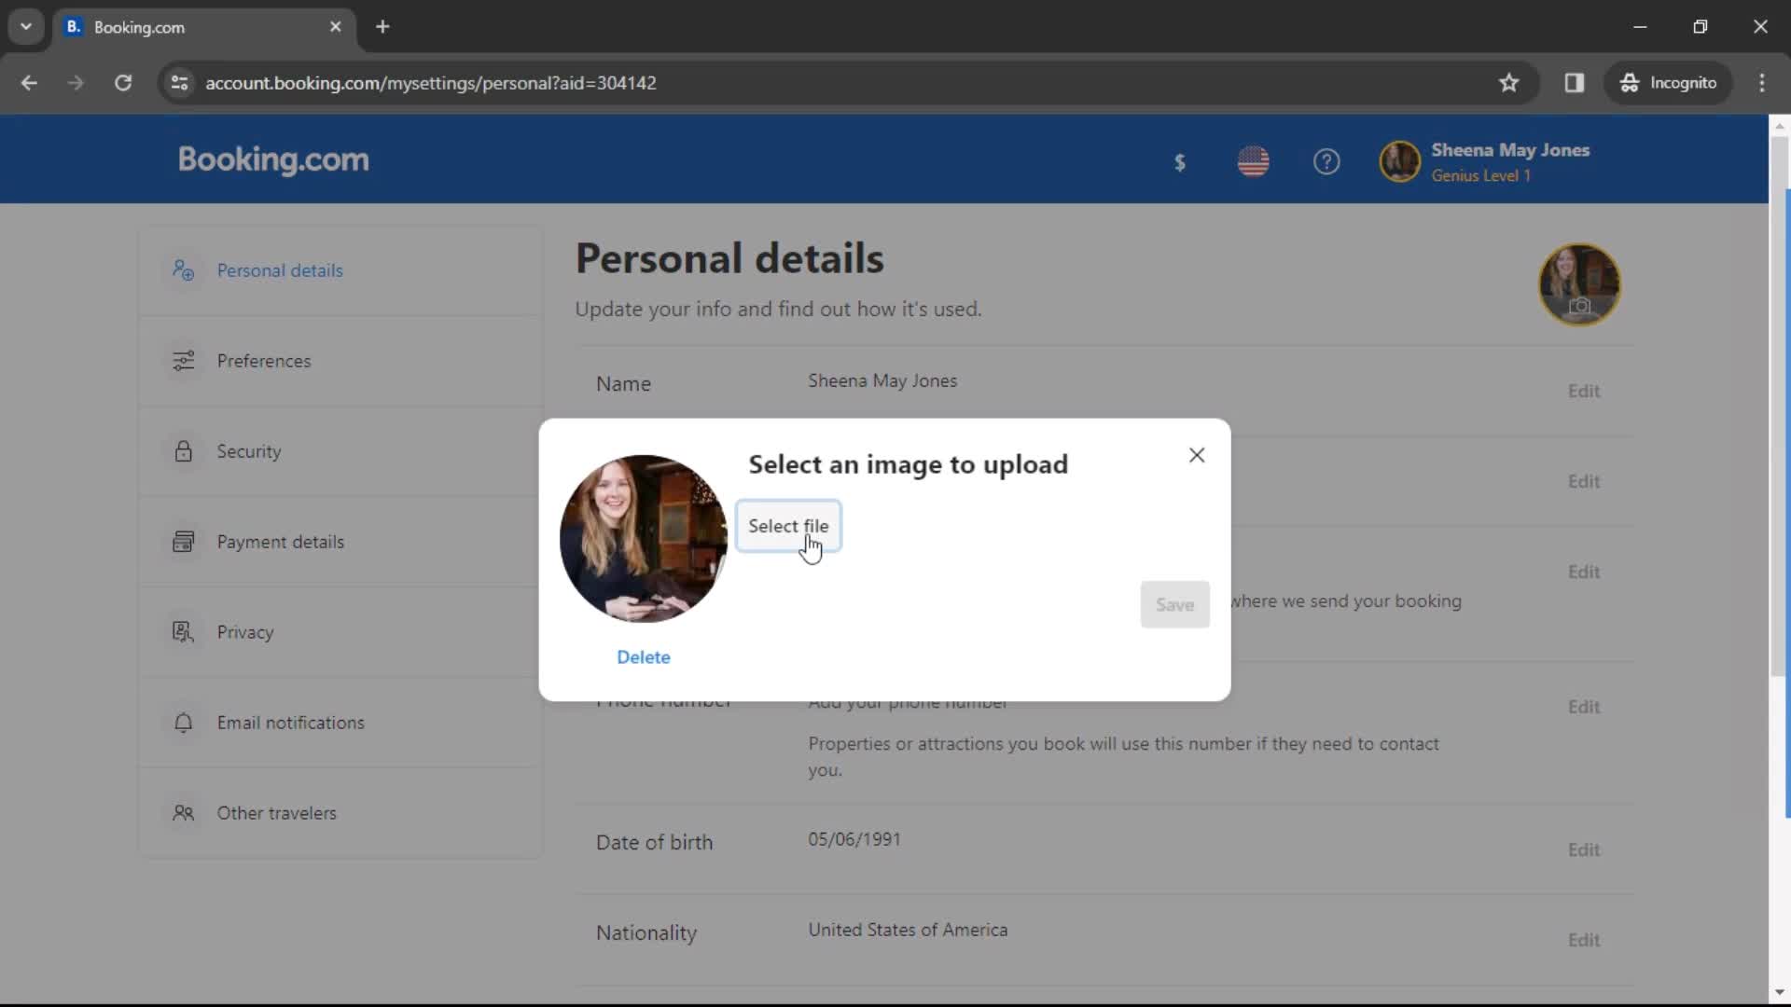Click the name value Sheena May Jones
The width and height of the screenshot is (1791, 1007).
tap(882, 381)
